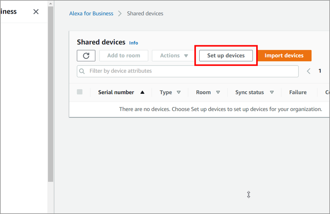The image size is (330, 214).
Task: Click the Sync status sort arrow
Action: 272,93
